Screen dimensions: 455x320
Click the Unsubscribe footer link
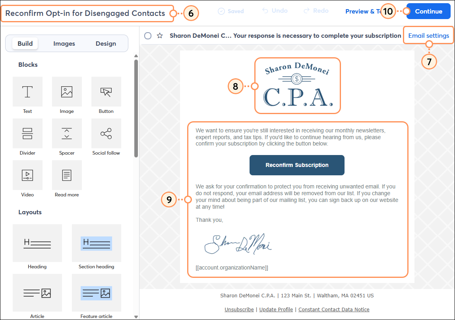pos(239,309)
